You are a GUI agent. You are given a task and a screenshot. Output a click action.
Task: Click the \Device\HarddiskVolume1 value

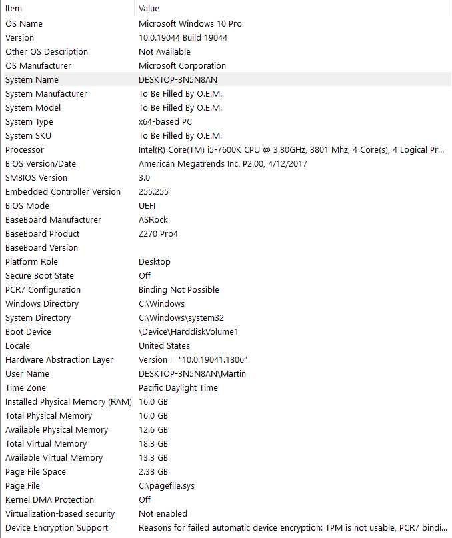point(189,332)
